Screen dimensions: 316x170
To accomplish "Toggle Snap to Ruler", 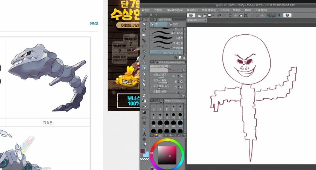I will pyautogui.click(x=269, y=15).
